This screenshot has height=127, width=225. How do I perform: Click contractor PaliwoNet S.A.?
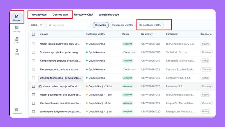[x=174, y=86]
